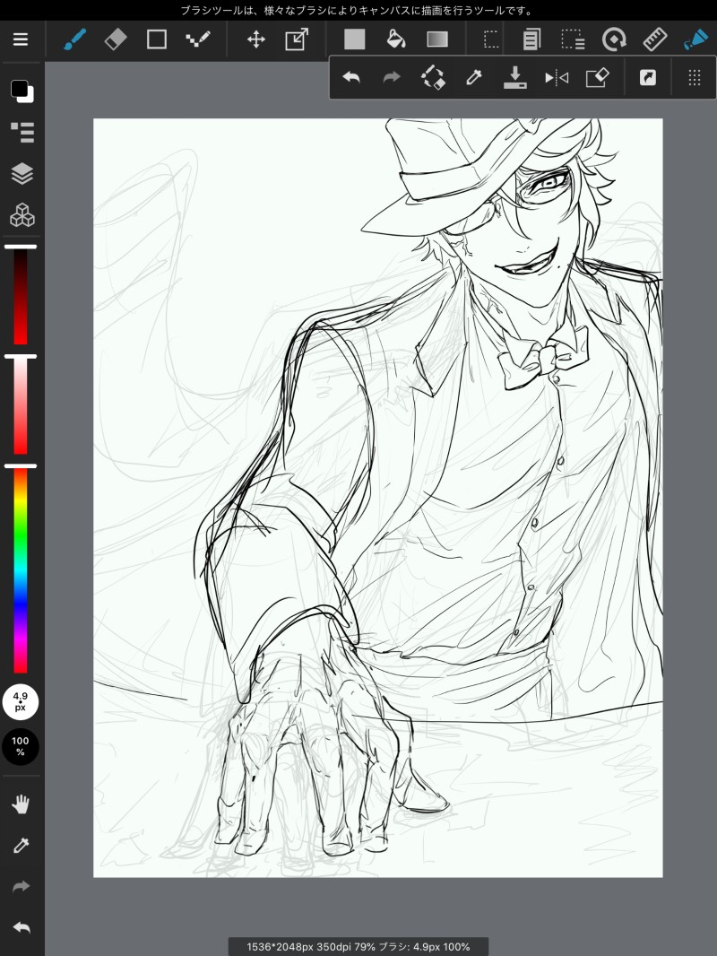Open the 100% opacity control

[20, 746]
